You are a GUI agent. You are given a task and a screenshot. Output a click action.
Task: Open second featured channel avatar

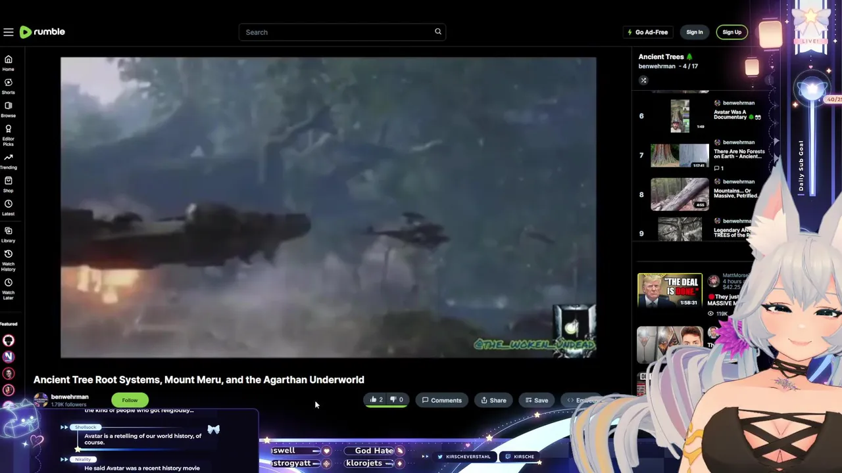(9, 357)
